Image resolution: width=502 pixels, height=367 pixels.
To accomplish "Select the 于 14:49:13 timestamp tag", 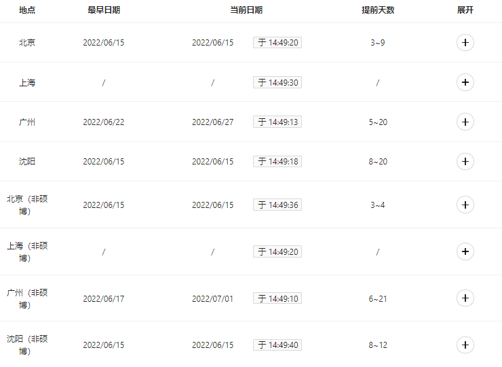I will [277, 122].
